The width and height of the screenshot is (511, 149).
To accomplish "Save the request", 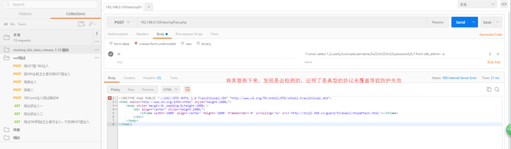I will (487, 22).
